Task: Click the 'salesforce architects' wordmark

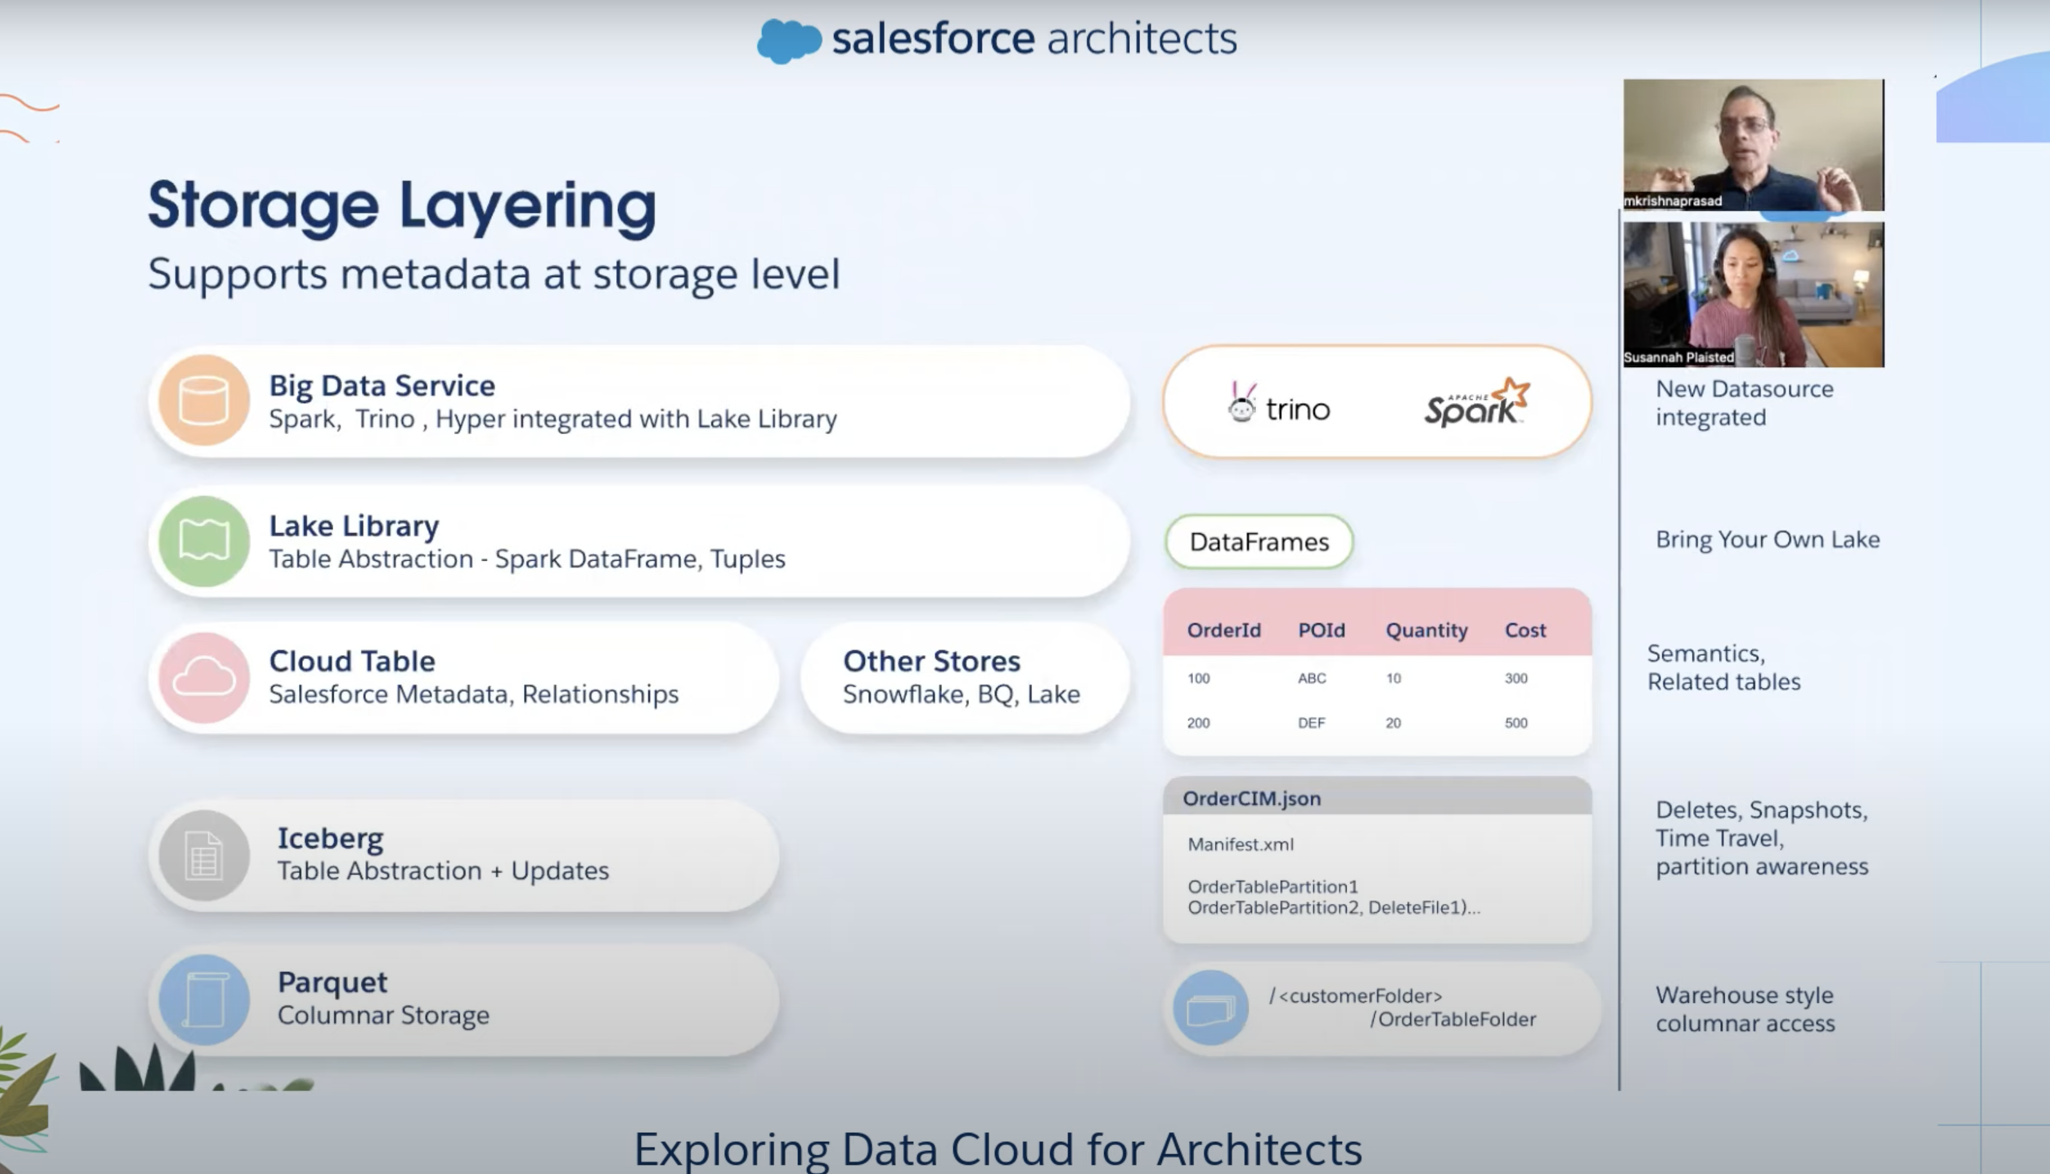Action: tap(1034, 39)
